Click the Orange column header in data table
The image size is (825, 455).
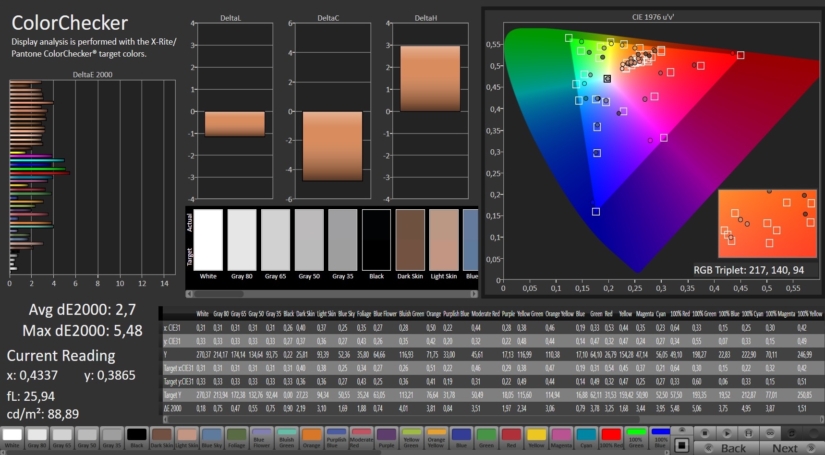point(433,314)
